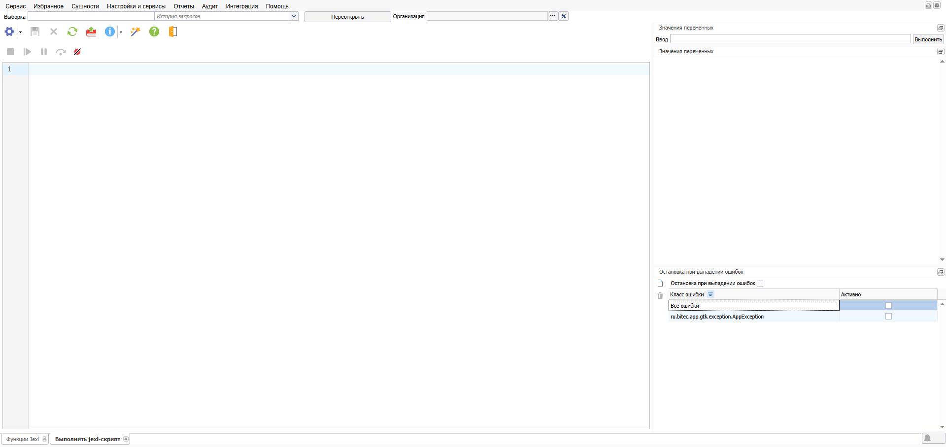Click the magic wand icon
This screenshot has width=946, height=447.
pyautogui.click(x=135, y=32)
